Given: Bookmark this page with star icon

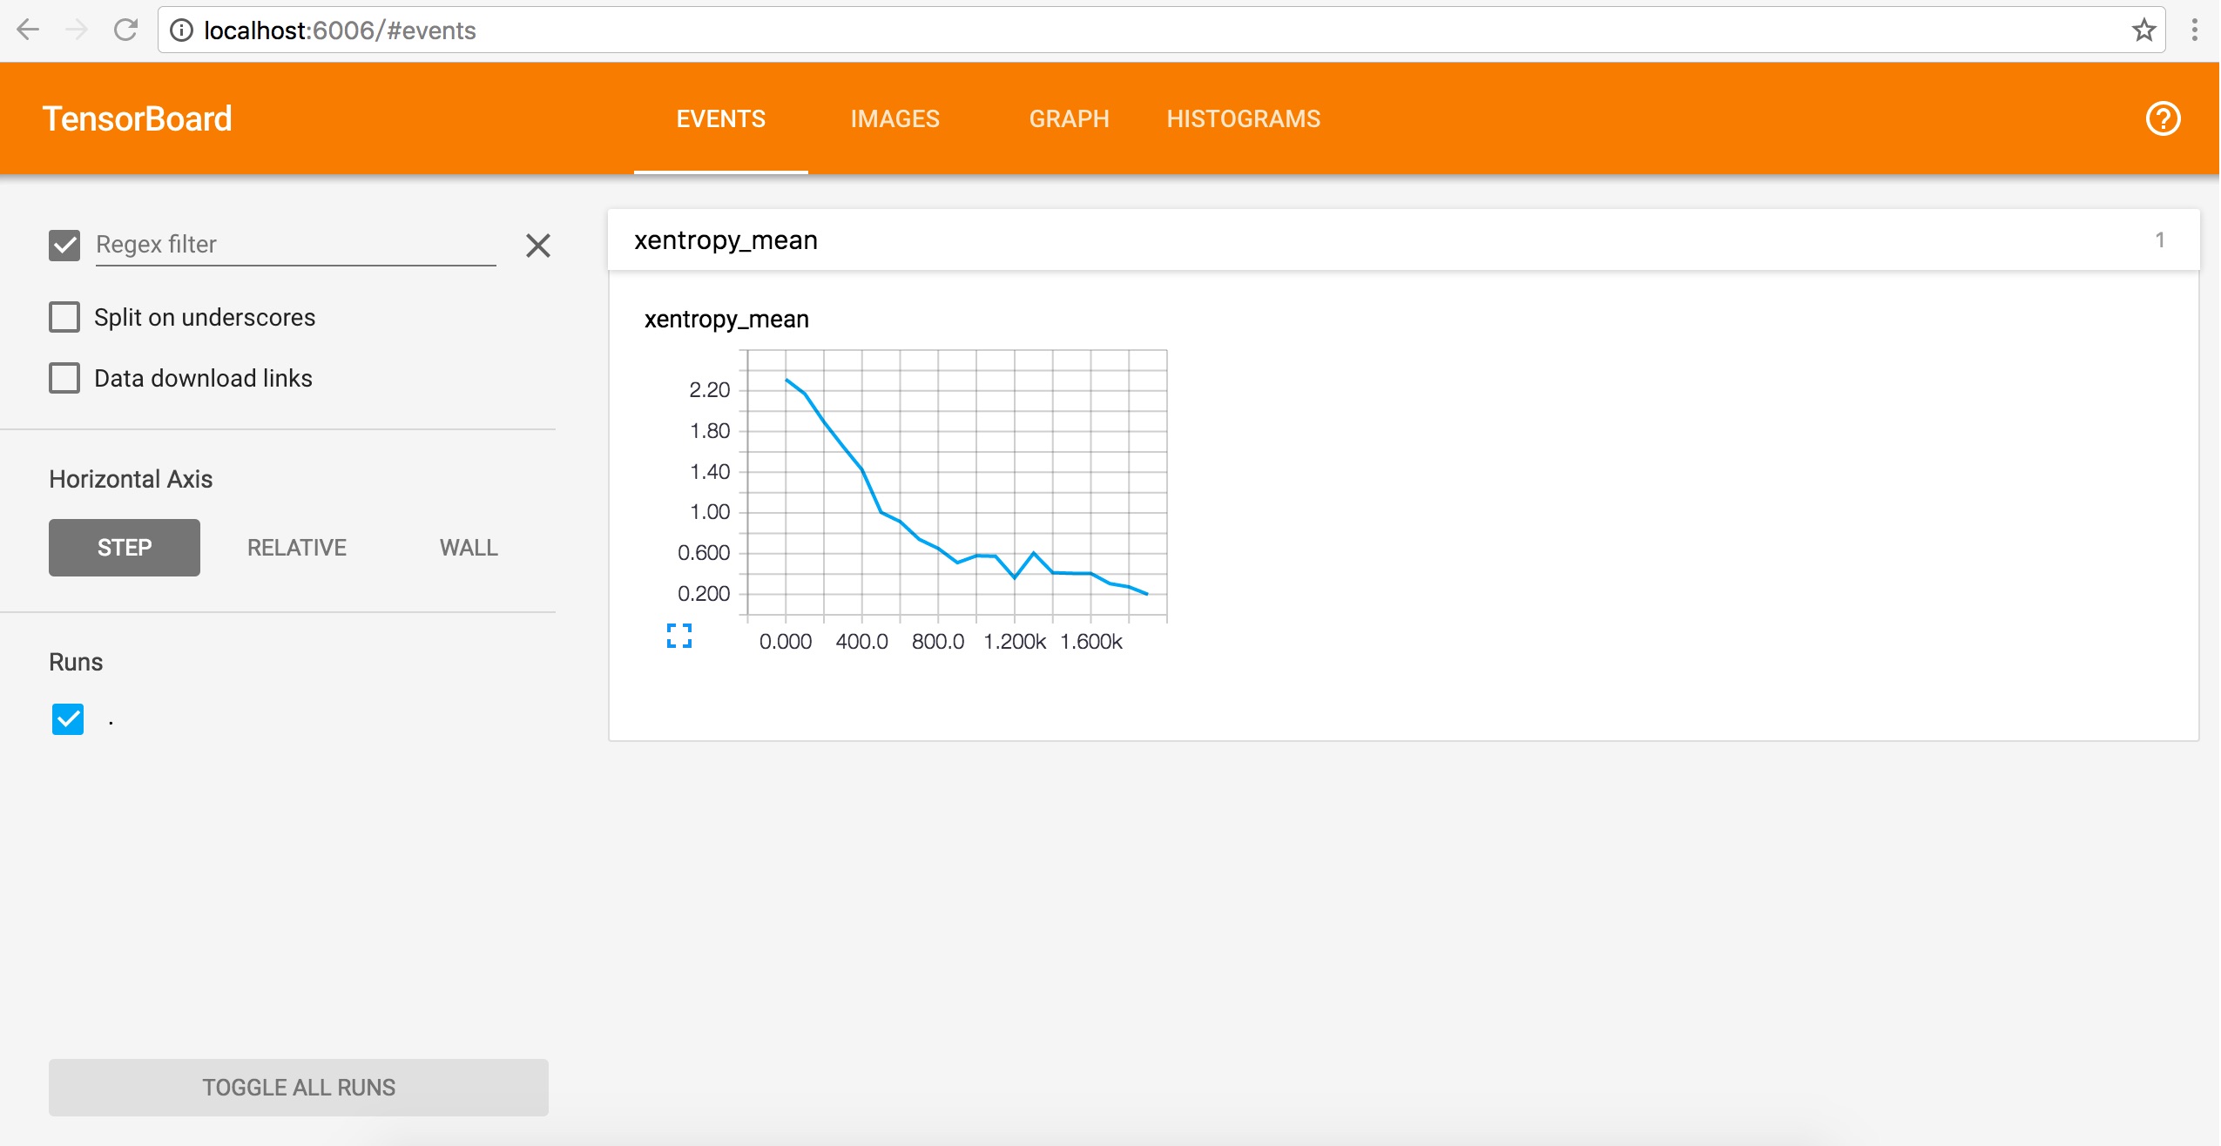Looking at the screenshot, I should (x=2143, y=30).
